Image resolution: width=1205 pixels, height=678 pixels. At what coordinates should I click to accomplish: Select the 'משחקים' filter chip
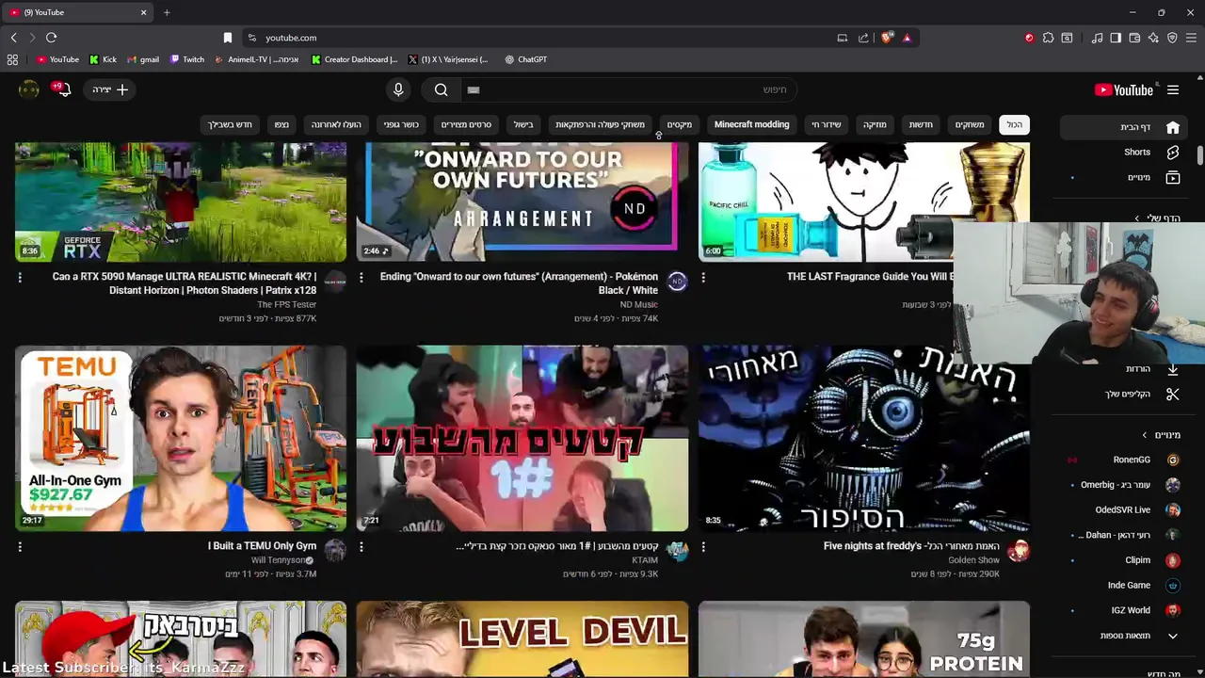click(x=970, y=124)
